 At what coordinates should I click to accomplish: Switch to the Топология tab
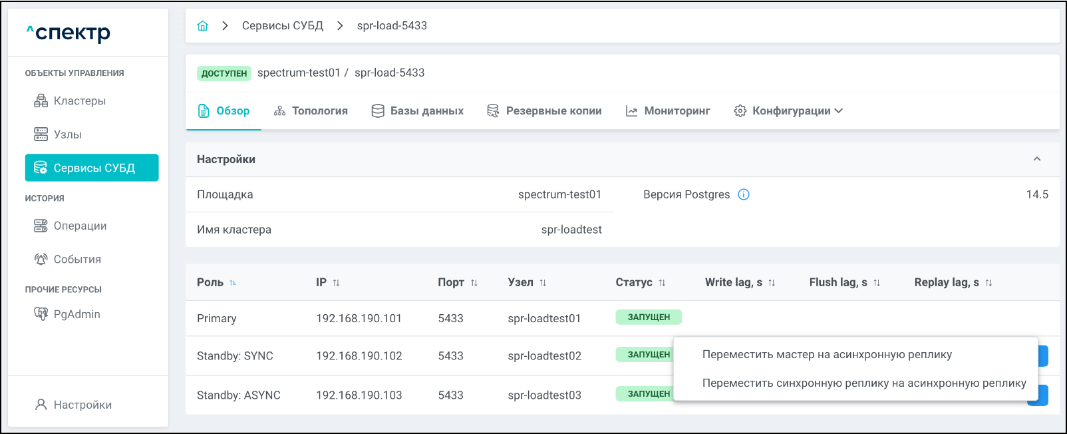[311, 111]
